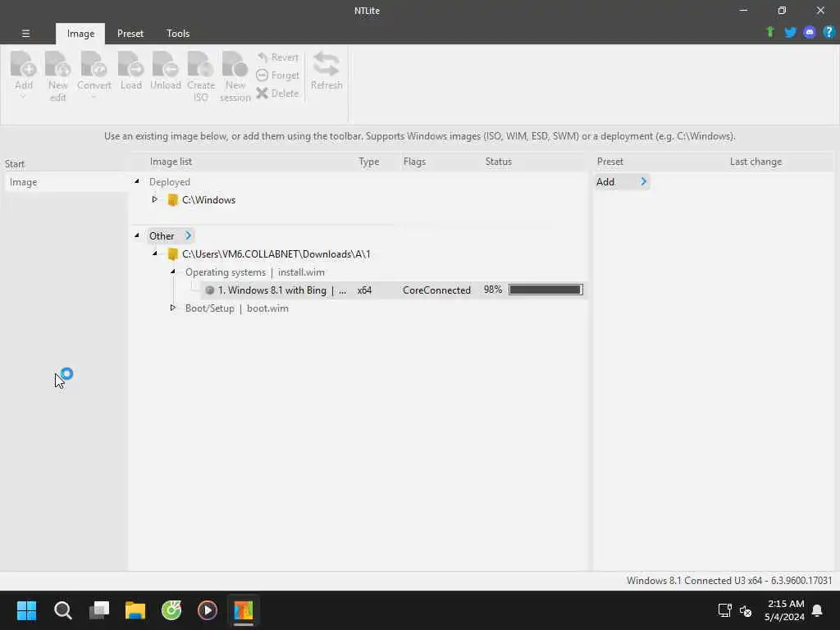840x630 pixels.
Task: Select the Downloads\A\1 image folder
Action: pos(276,254)
